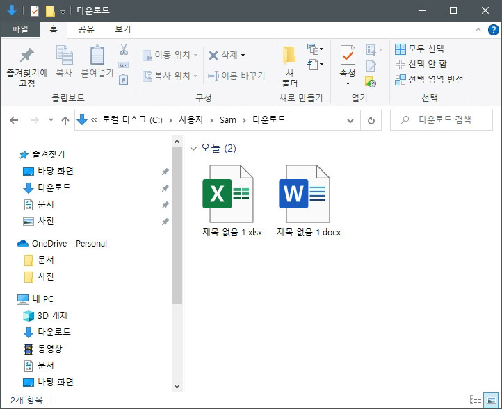Select the file 제목 없음 1.xlsx

(x=232, y=201)
